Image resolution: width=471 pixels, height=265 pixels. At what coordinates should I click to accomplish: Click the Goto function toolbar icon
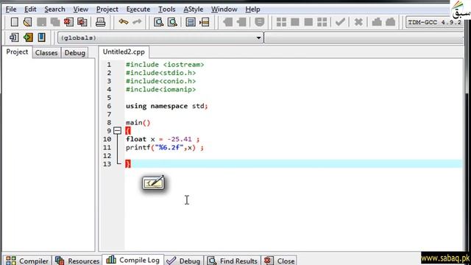[191, 22]
